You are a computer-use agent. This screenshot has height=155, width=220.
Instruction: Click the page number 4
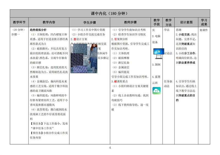[110, 148]
